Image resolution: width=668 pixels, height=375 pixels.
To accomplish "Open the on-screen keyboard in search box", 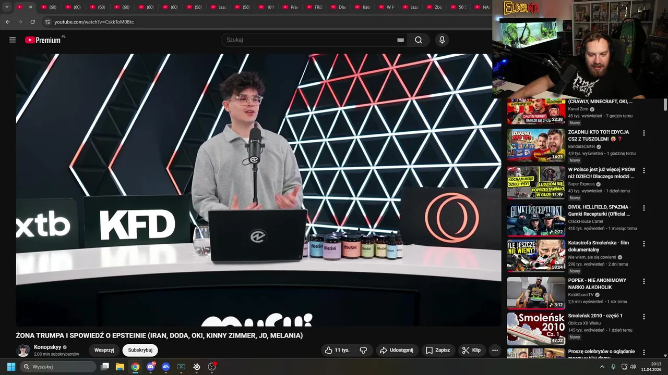I will pyautogui.click(x=400, y=40).
